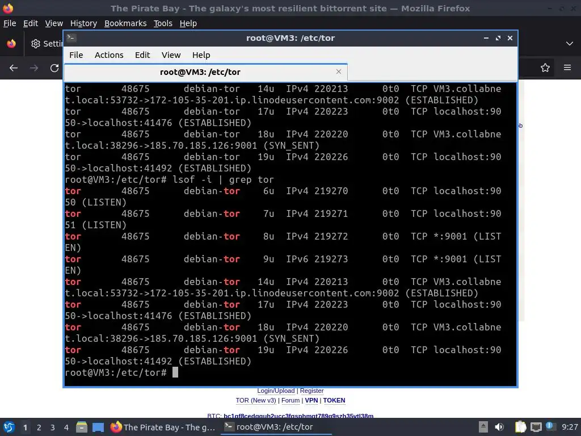Go forward in Firefox
581x436 pixels.
[x=33, y=68]
